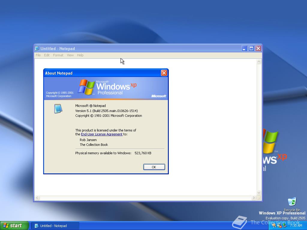307x230 pixels.
Task: Minimize the Untitled - Notepad window
Action: [244, 48]
